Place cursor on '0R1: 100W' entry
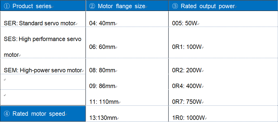Screen dimensions: 278x122 (187, 47)
